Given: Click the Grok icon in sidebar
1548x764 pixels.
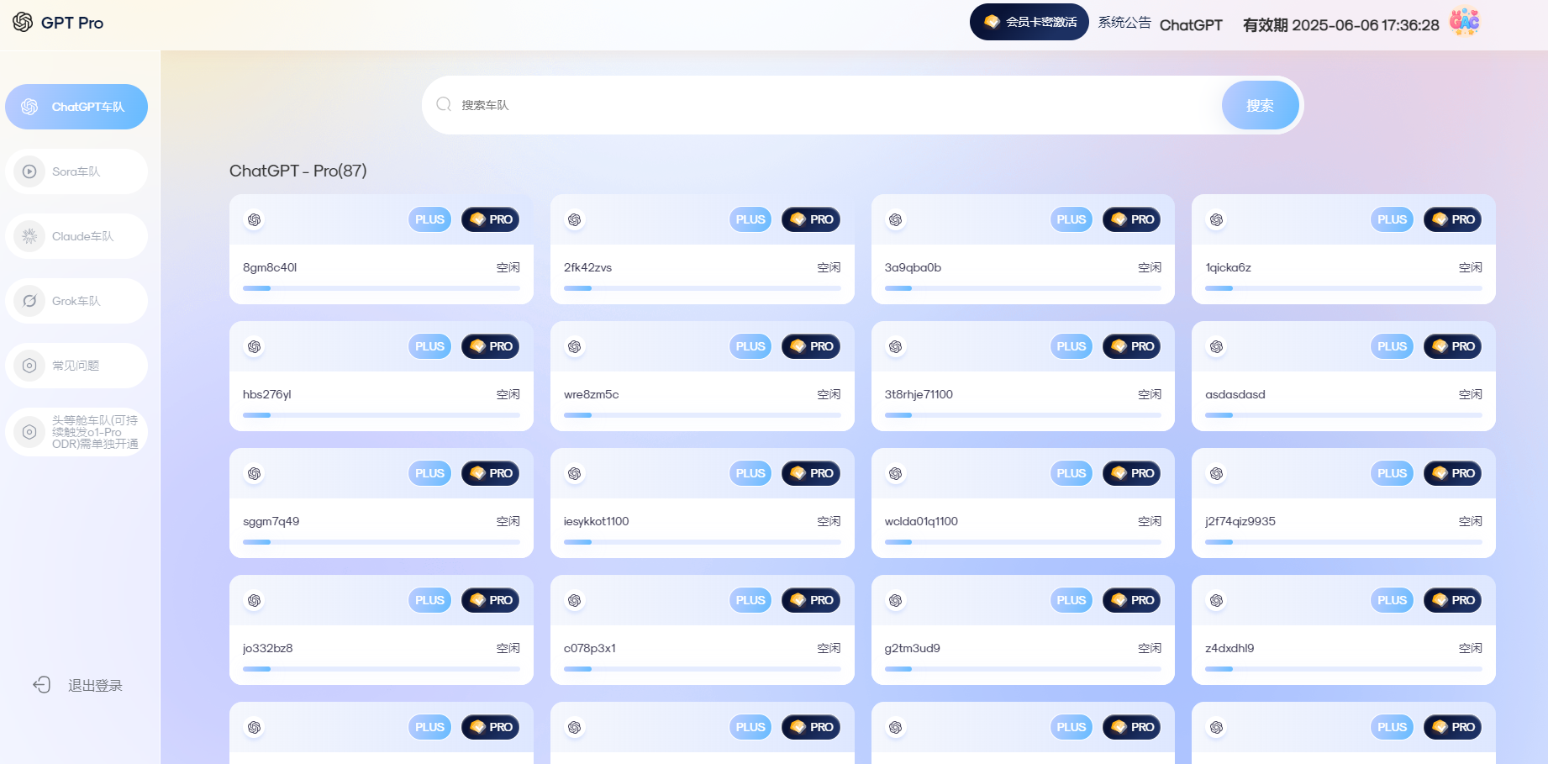Looking at the screenshot, I should [x=29, y=301].
